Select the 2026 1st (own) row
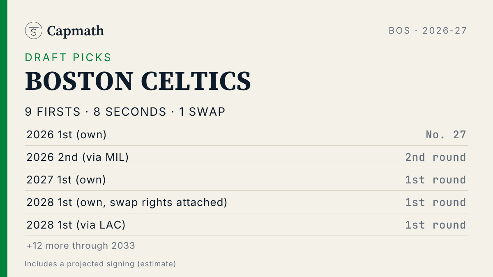 (246, 134)
